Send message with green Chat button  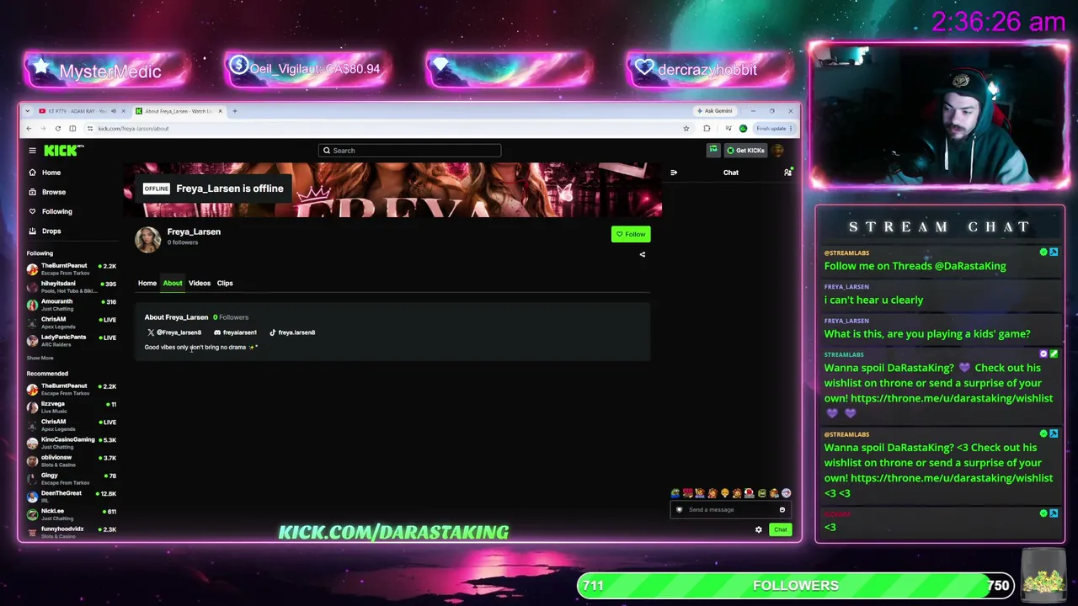[x=780, y=529]
